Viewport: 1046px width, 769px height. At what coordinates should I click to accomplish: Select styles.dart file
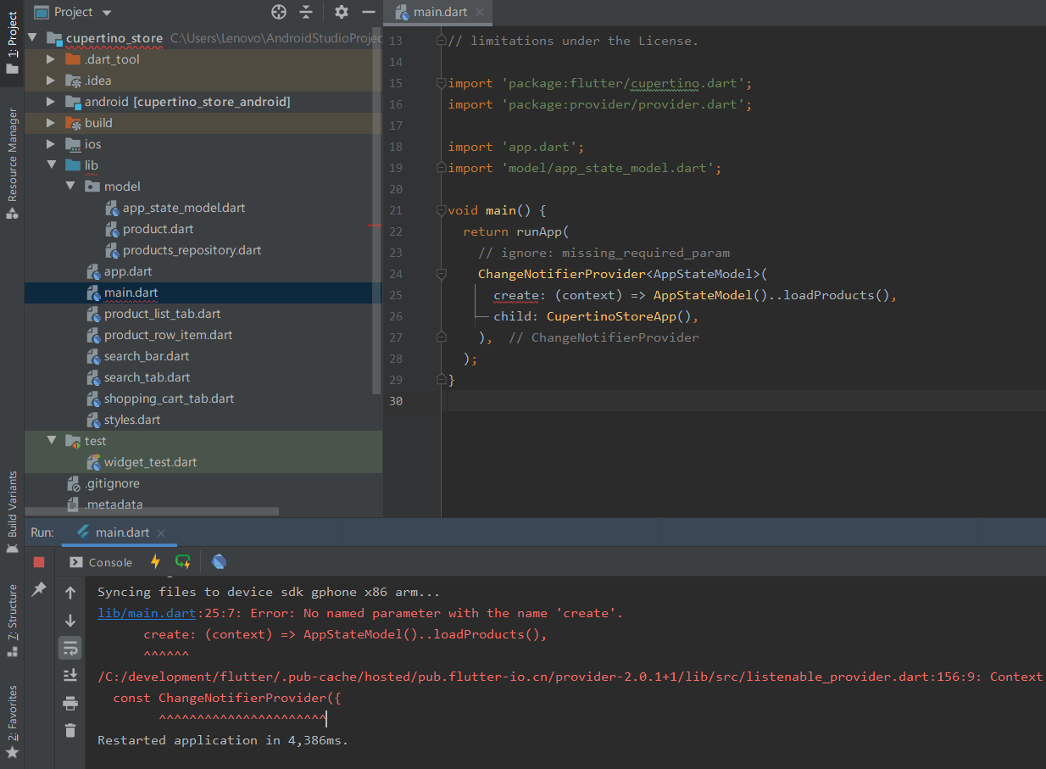(131, 420)
